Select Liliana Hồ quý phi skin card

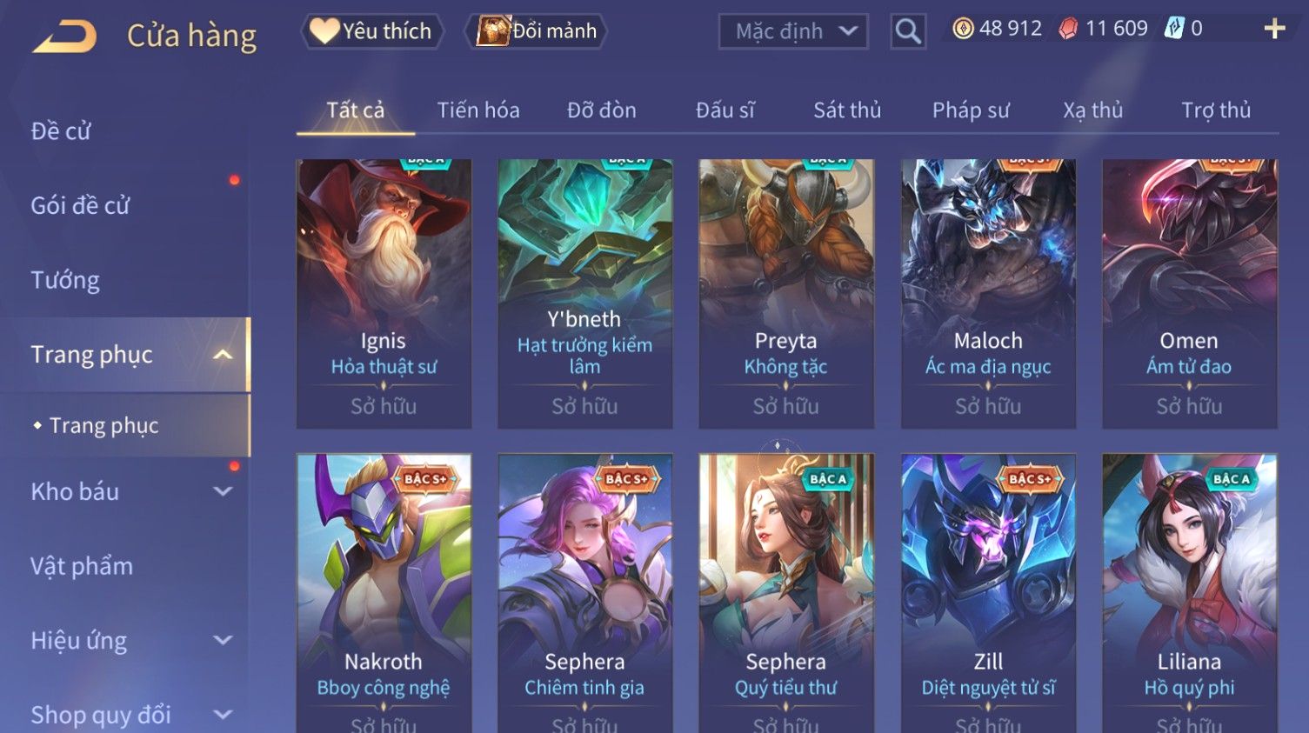click(x=1190, y=593)
